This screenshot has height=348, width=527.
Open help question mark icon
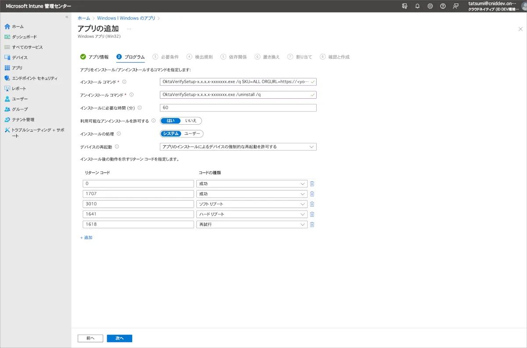coord(443,6)
